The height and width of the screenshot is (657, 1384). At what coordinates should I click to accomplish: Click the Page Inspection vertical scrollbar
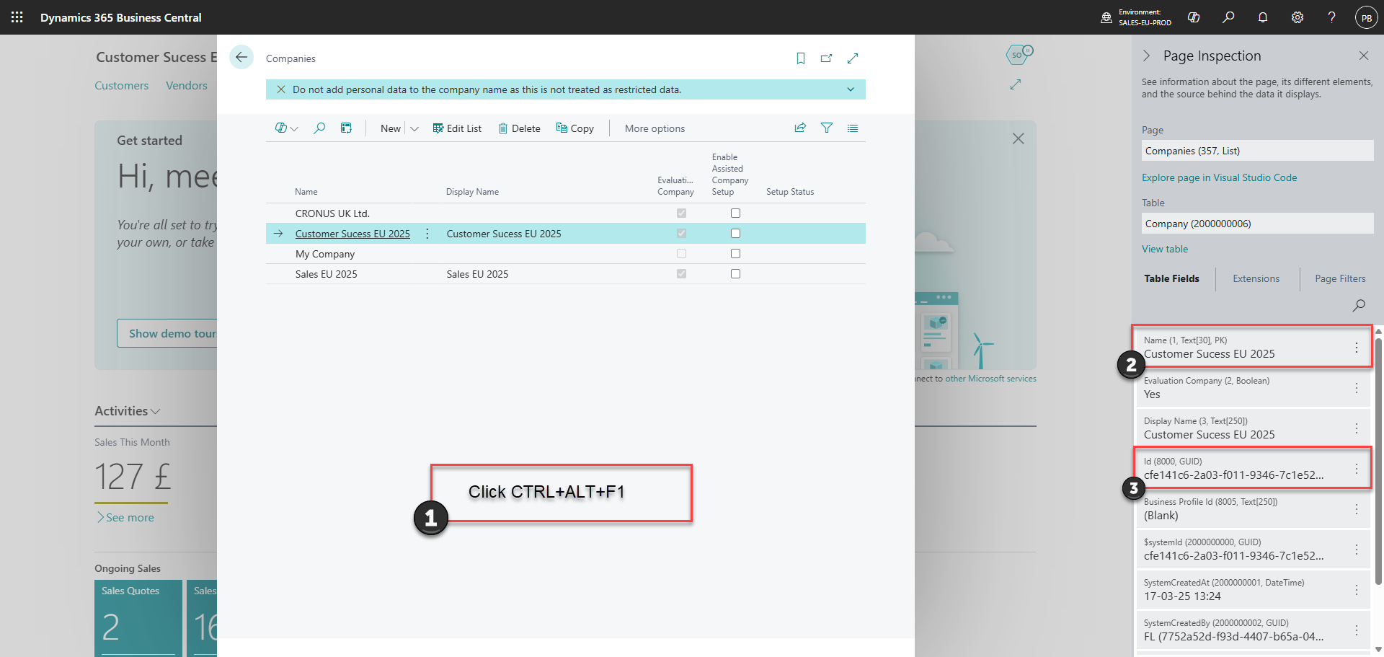pyautogui.click(x=1378, y=462)
